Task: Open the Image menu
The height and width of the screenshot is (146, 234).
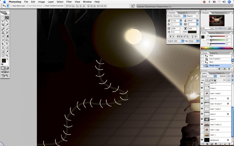Action: 41,2
